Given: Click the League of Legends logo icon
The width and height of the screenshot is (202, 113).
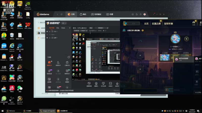Looking at the screenshot, I should pyautogui.click(x=125, y=23).
